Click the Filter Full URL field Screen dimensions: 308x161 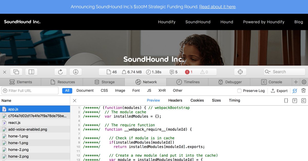coord(30,91)
